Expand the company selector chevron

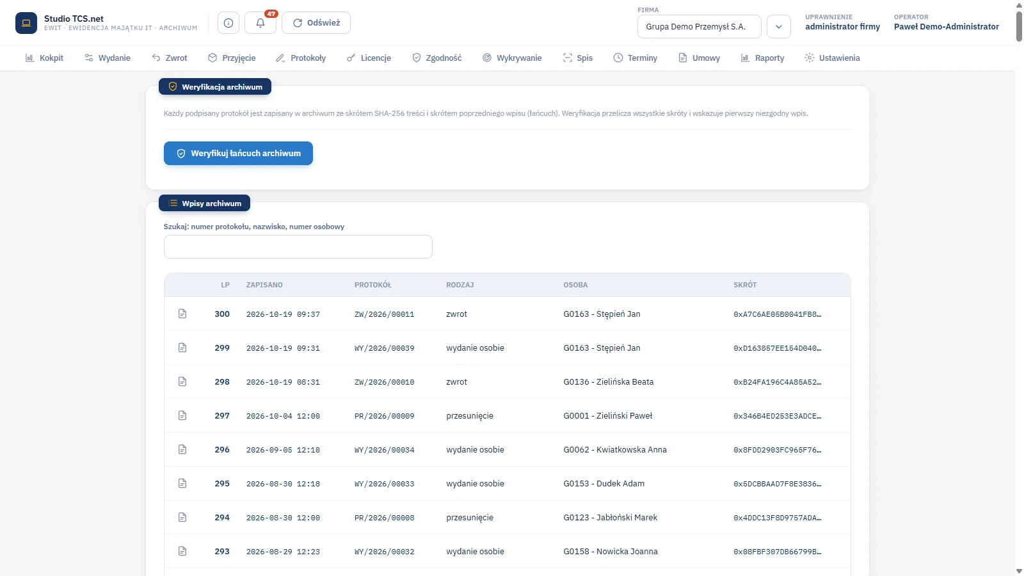779,27
